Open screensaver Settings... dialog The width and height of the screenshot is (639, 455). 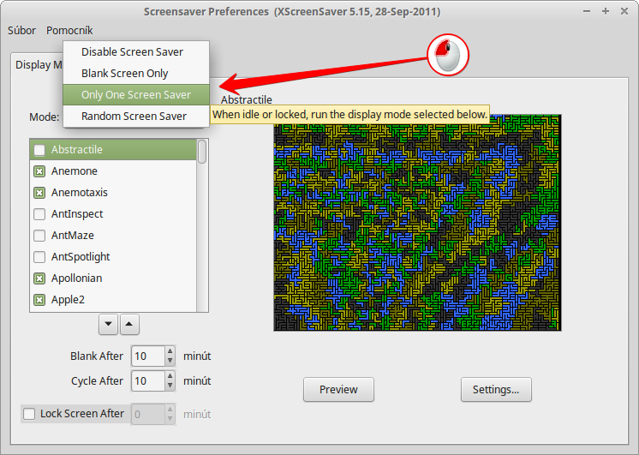[496, 390]
